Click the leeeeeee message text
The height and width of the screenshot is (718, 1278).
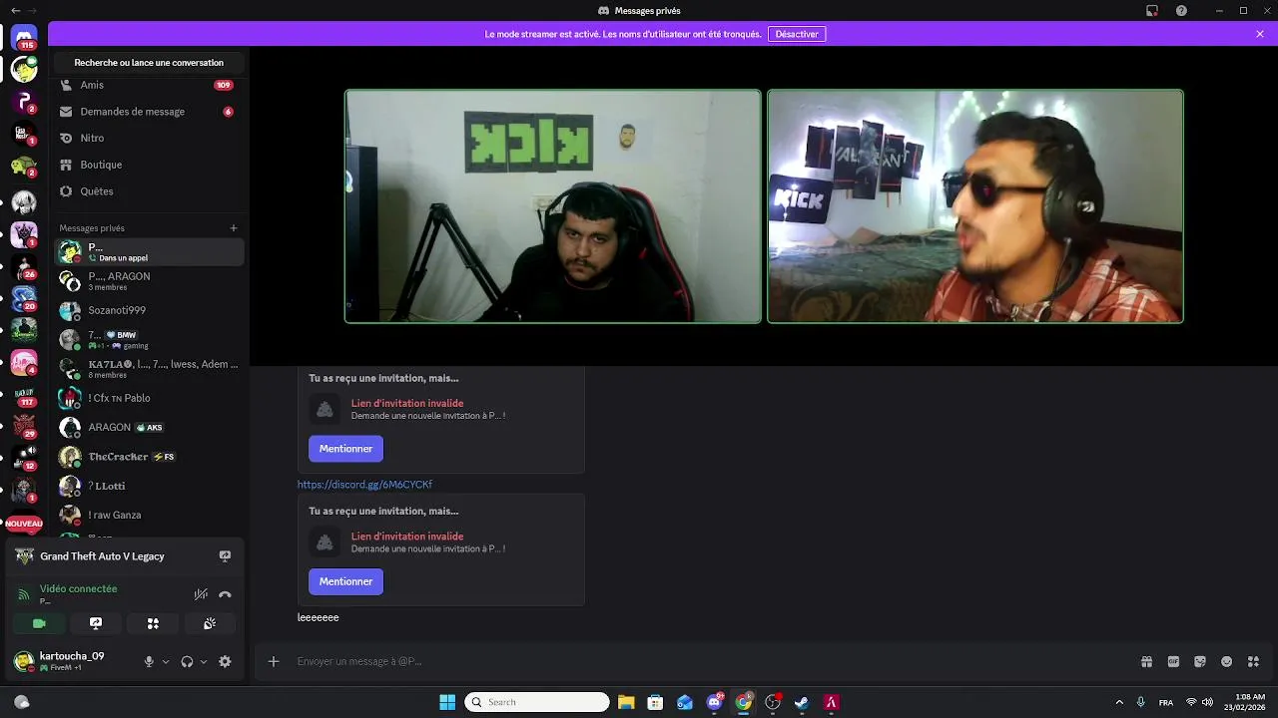319,617
